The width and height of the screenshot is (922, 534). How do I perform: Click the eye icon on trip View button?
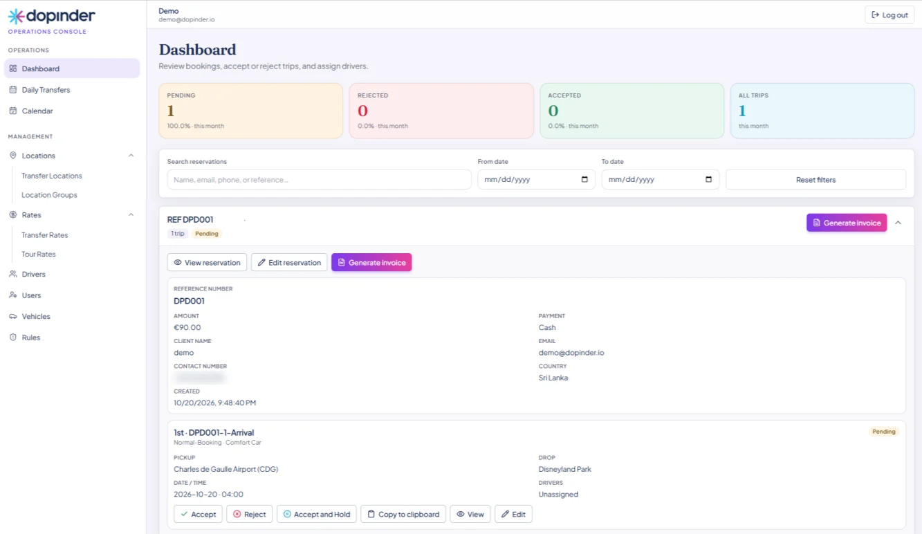[460, 515]
